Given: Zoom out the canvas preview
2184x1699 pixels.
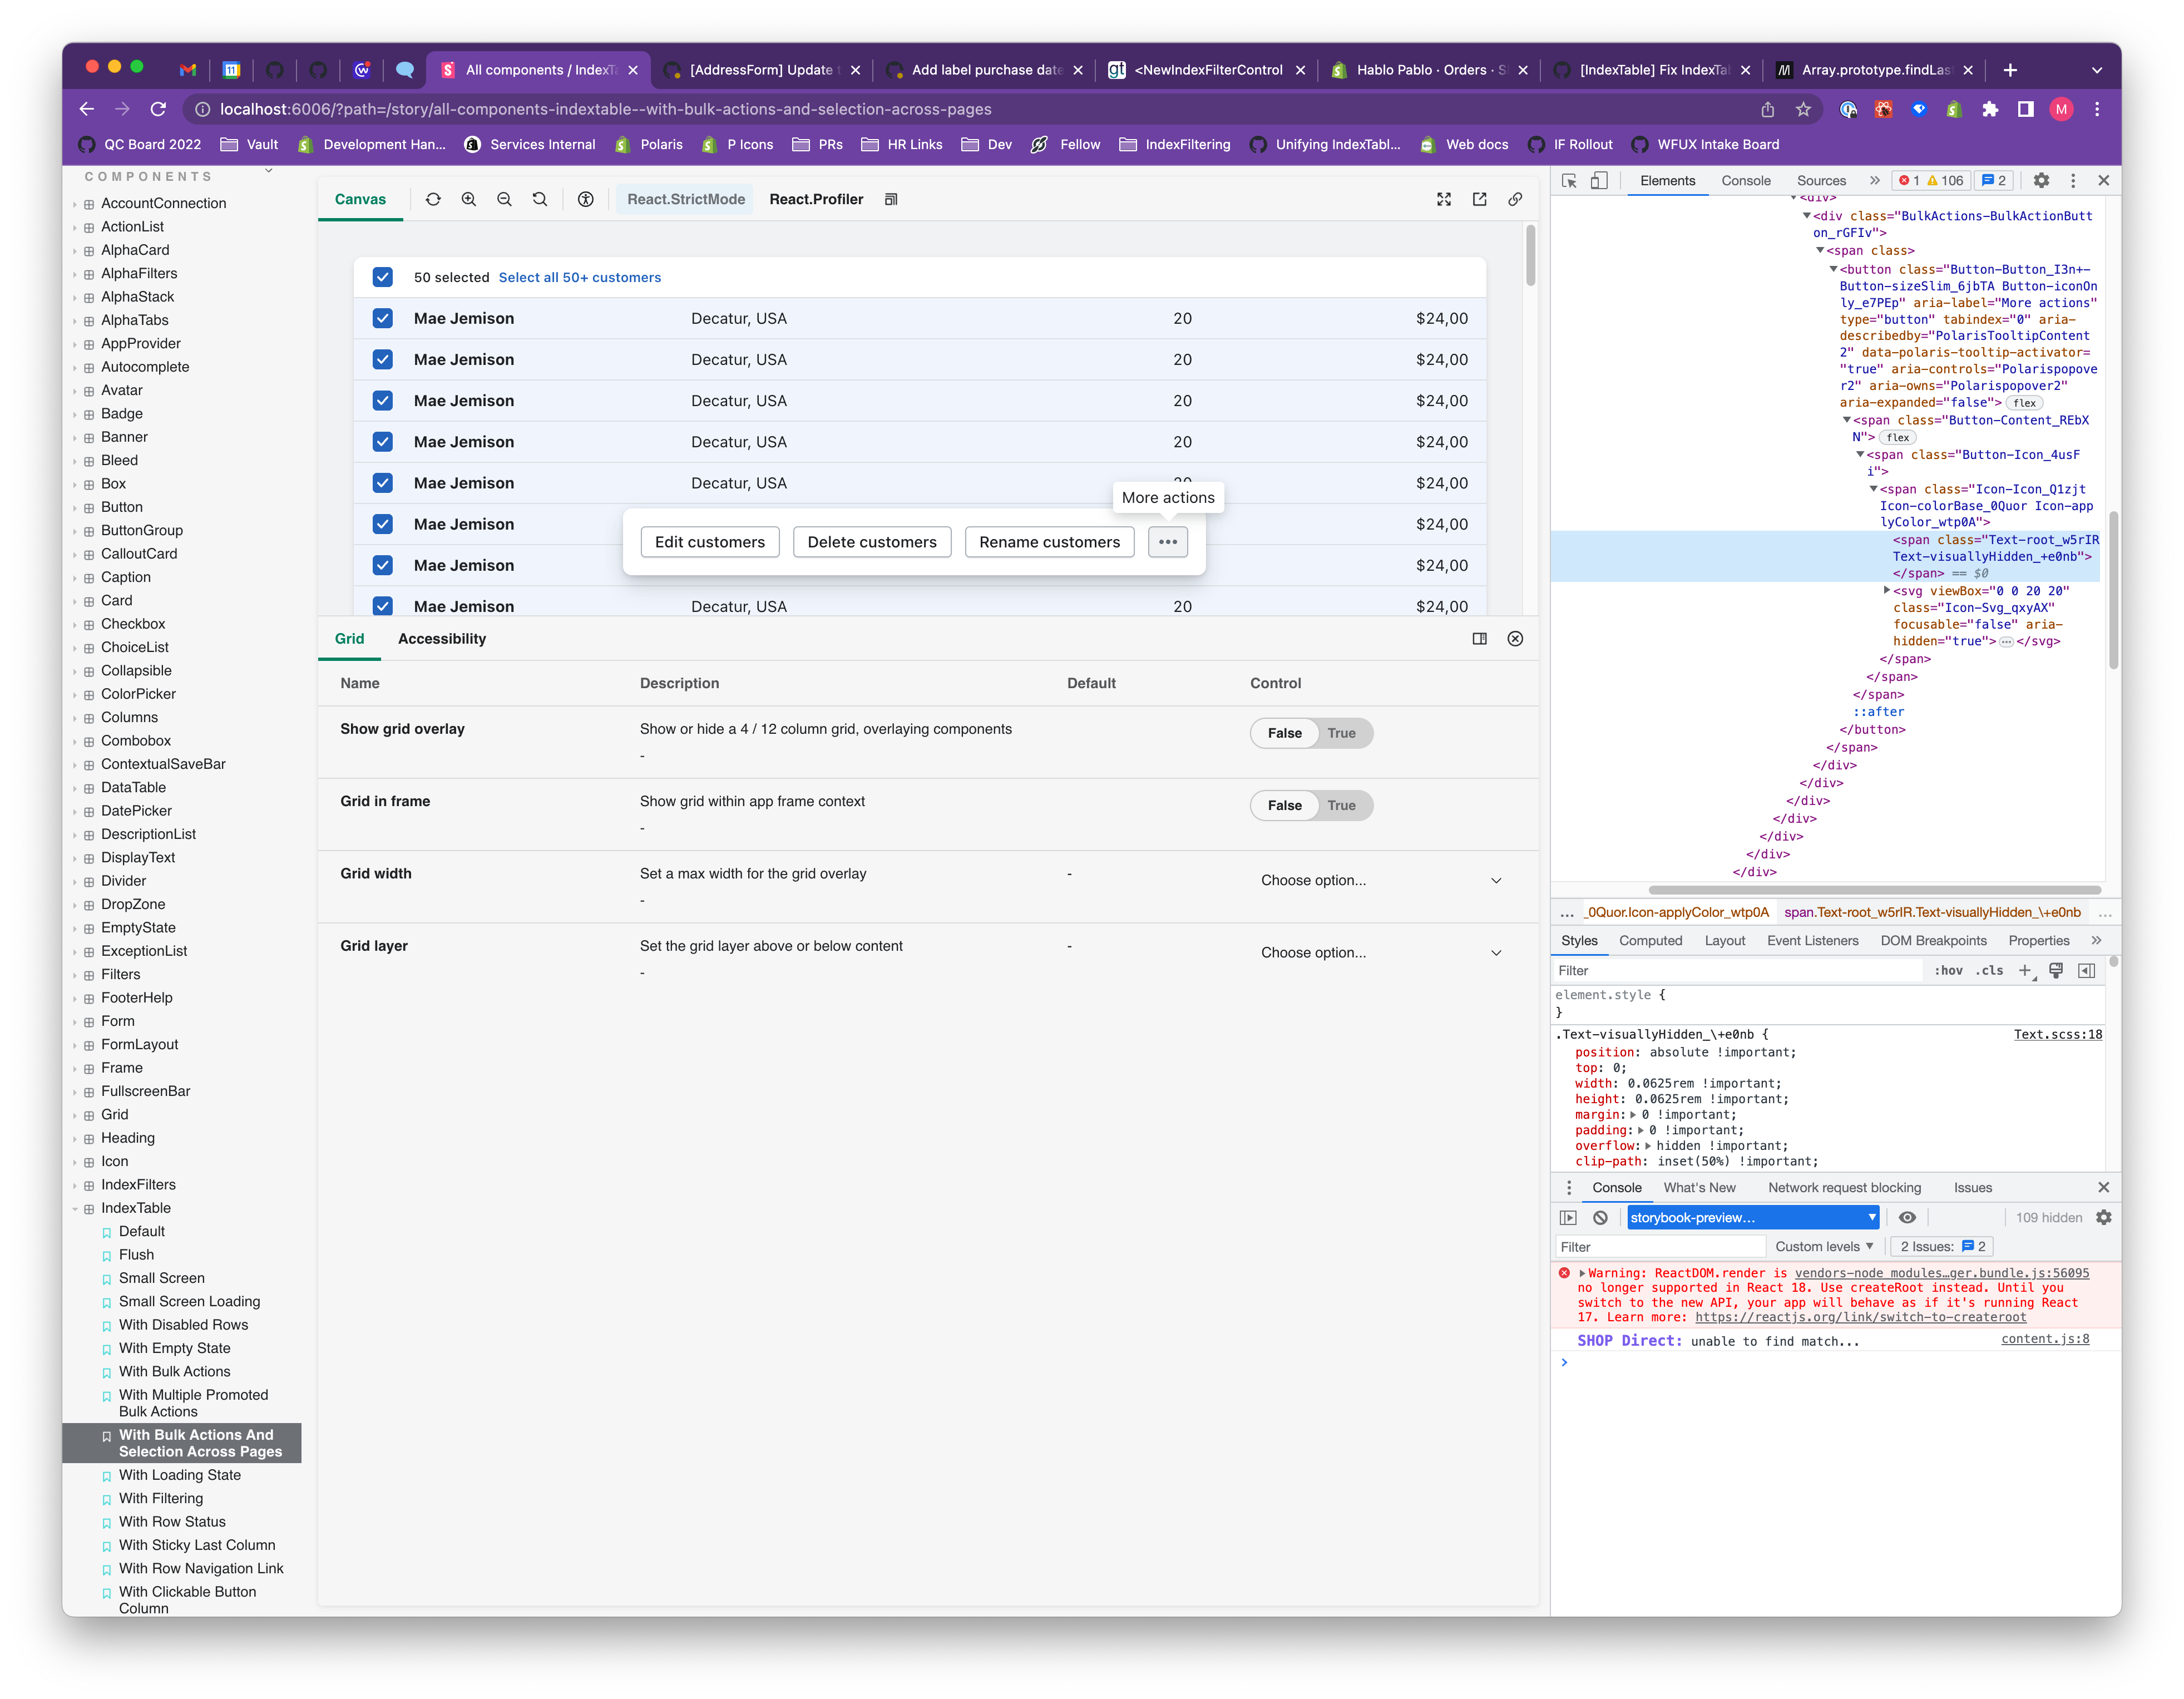Looking at the screenshot, I should (x=504, y=199).
